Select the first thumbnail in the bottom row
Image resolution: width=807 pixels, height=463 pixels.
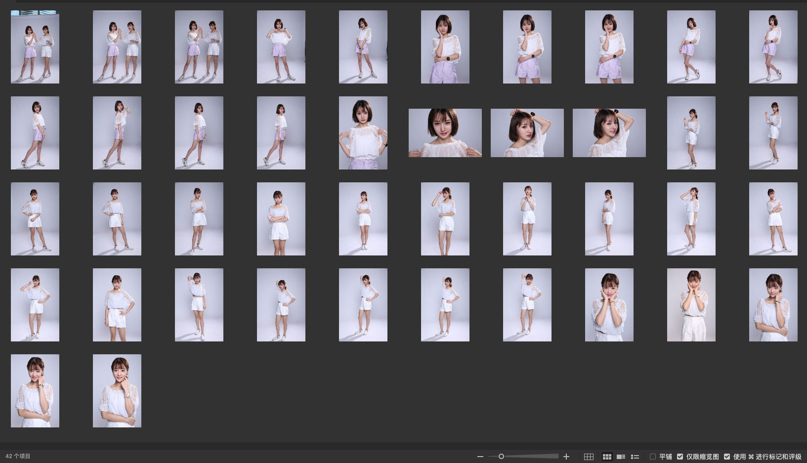click(35, 390)
